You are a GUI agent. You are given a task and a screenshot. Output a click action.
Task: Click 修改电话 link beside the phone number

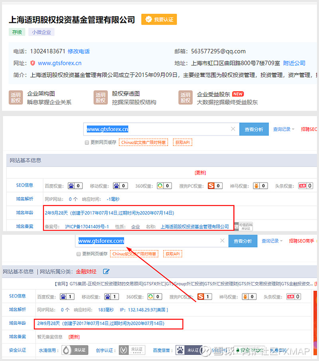tap(79, 51)
